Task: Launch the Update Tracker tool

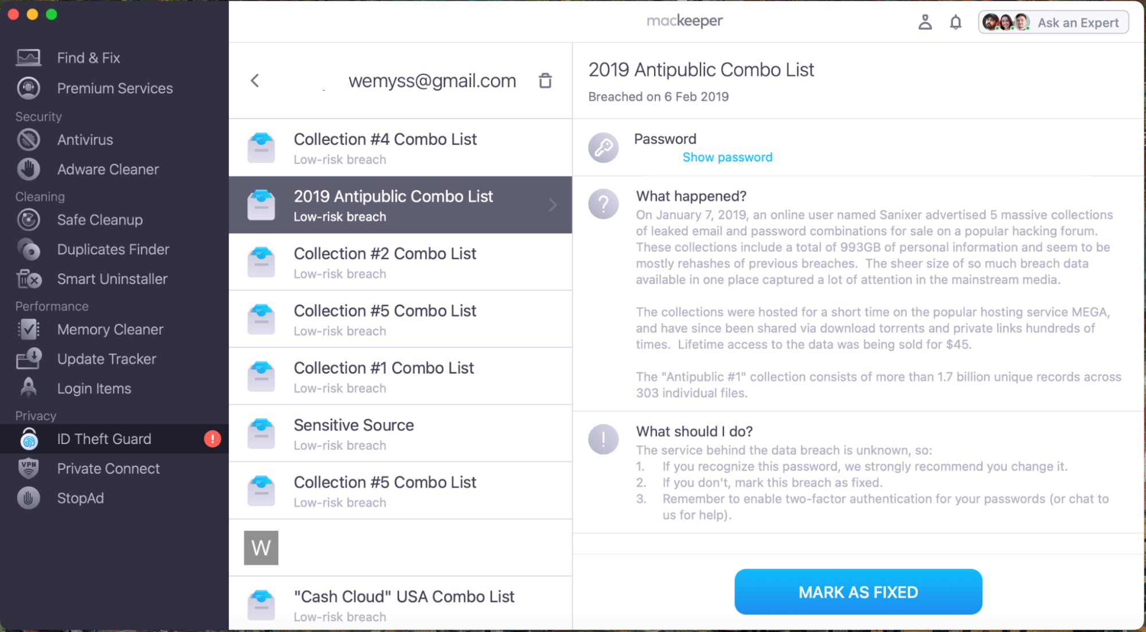Action: (x=106, y=359)
